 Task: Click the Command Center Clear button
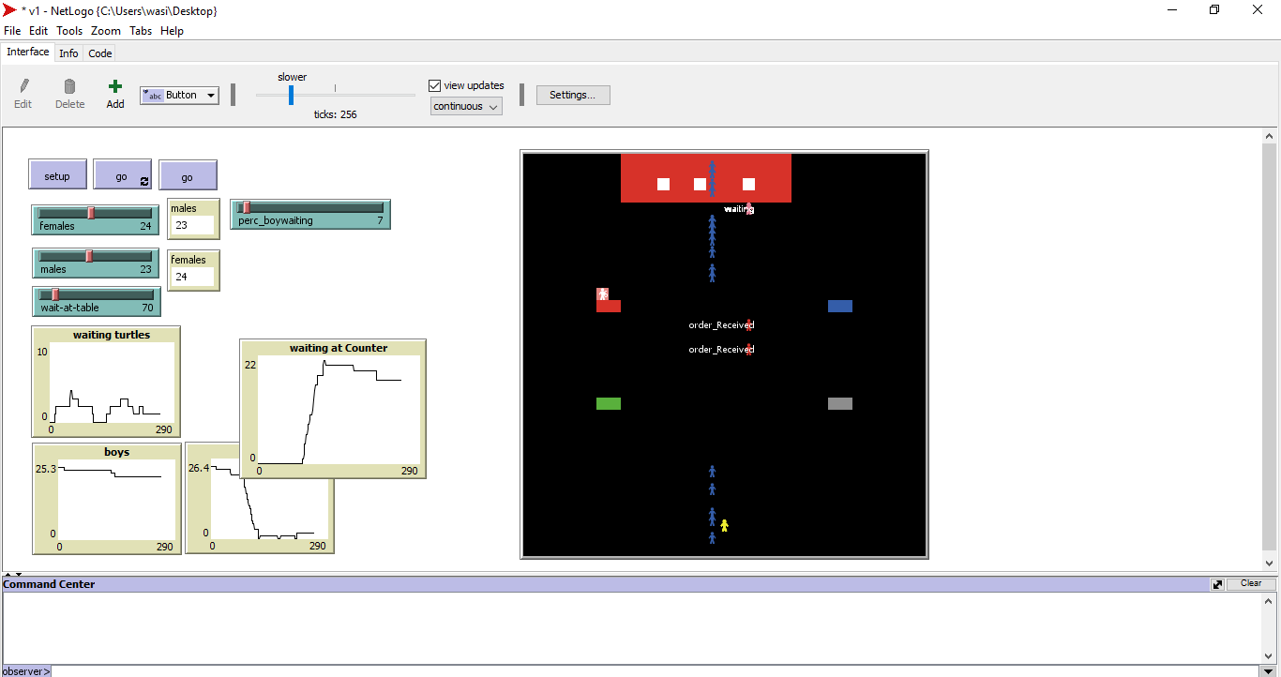1250,583
